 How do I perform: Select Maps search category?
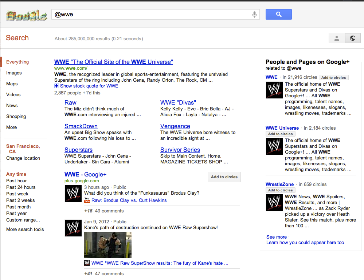pyautogui.click(x=12, y=84)
